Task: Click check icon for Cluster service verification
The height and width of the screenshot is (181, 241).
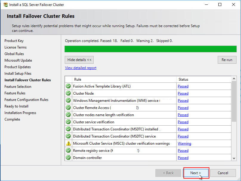Action: pyautogui.click(x=68, y=122)
